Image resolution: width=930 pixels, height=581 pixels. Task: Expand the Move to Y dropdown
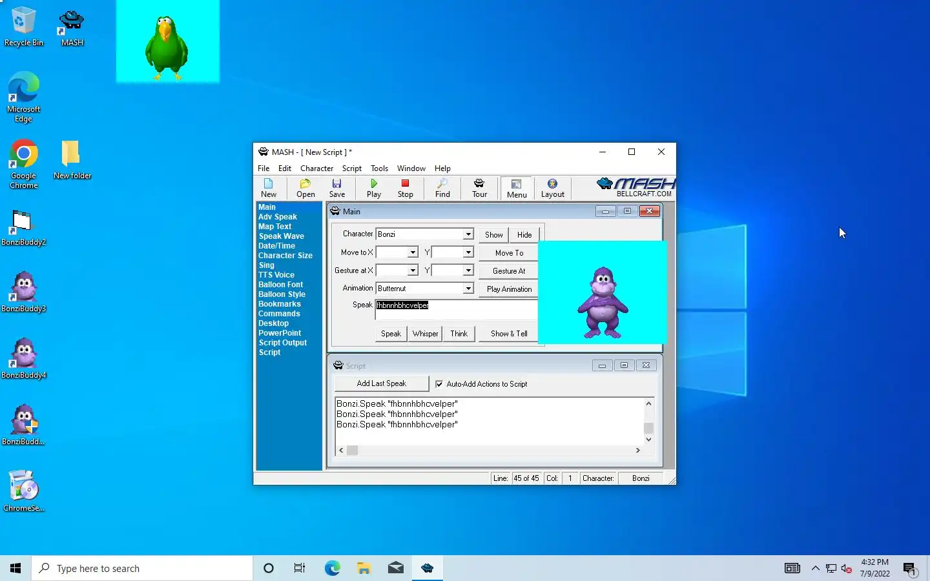(468, 252)
